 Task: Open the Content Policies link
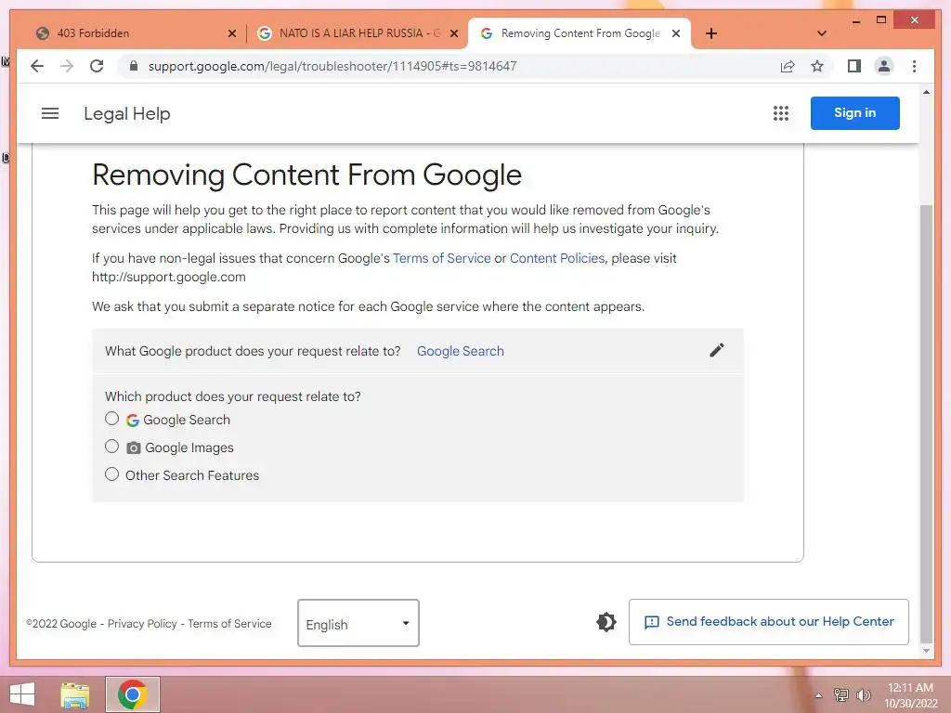(557, 258)
